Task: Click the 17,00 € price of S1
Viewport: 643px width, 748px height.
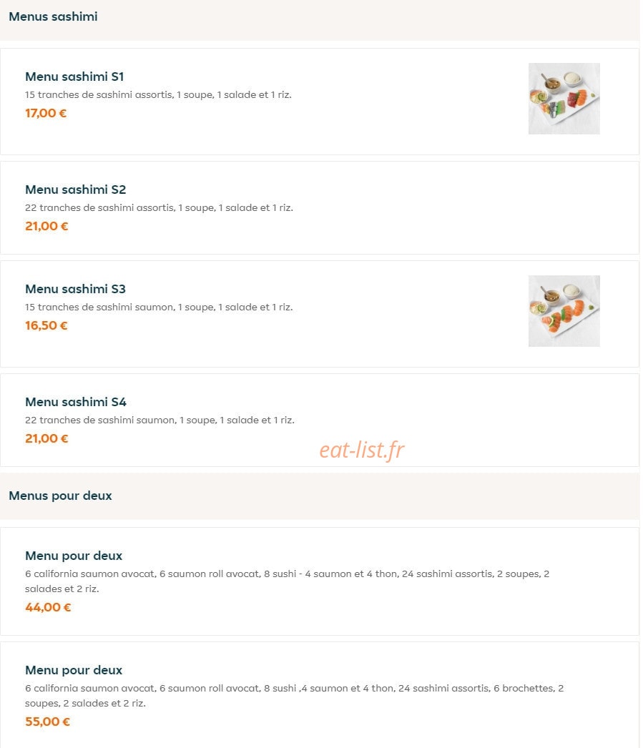Action: (x=46, y=113)
